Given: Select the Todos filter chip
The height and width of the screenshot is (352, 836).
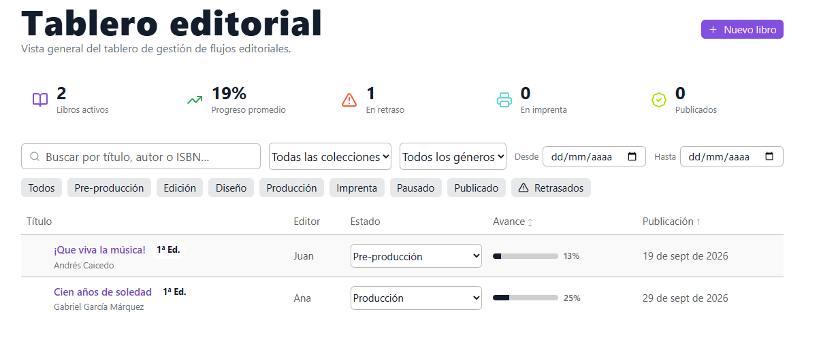Looking at the screenshot, I should coord(42,188).
